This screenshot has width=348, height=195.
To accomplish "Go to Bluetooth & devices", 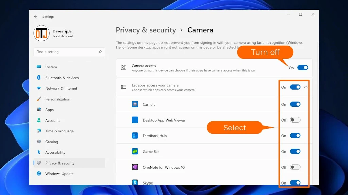I will [69, 78].
